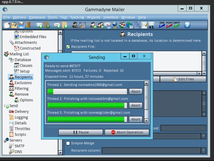The width and height of the screenshot is (214, 161).
Task: Click the open envelope toolbar icon
Action: pos(108,25)
